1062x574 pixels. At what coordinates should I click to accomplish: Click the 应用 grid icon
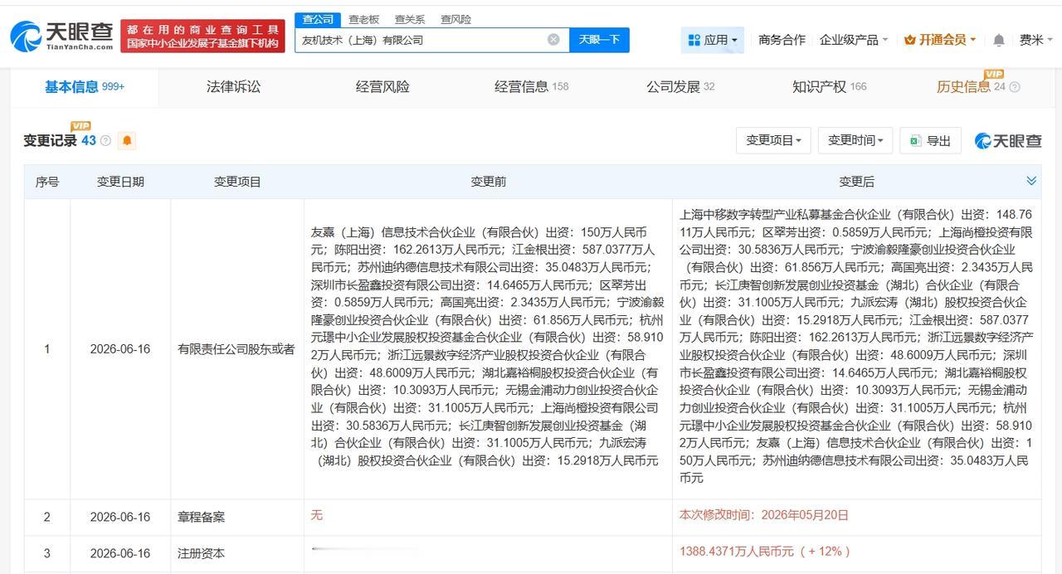pyautogui.click(x=694, y=40)
